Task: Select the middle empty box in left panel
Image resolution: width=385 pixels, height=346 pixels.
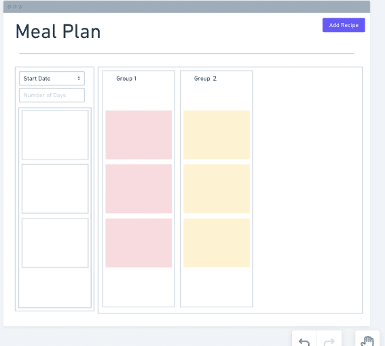Action: click(x=55, y=189)
